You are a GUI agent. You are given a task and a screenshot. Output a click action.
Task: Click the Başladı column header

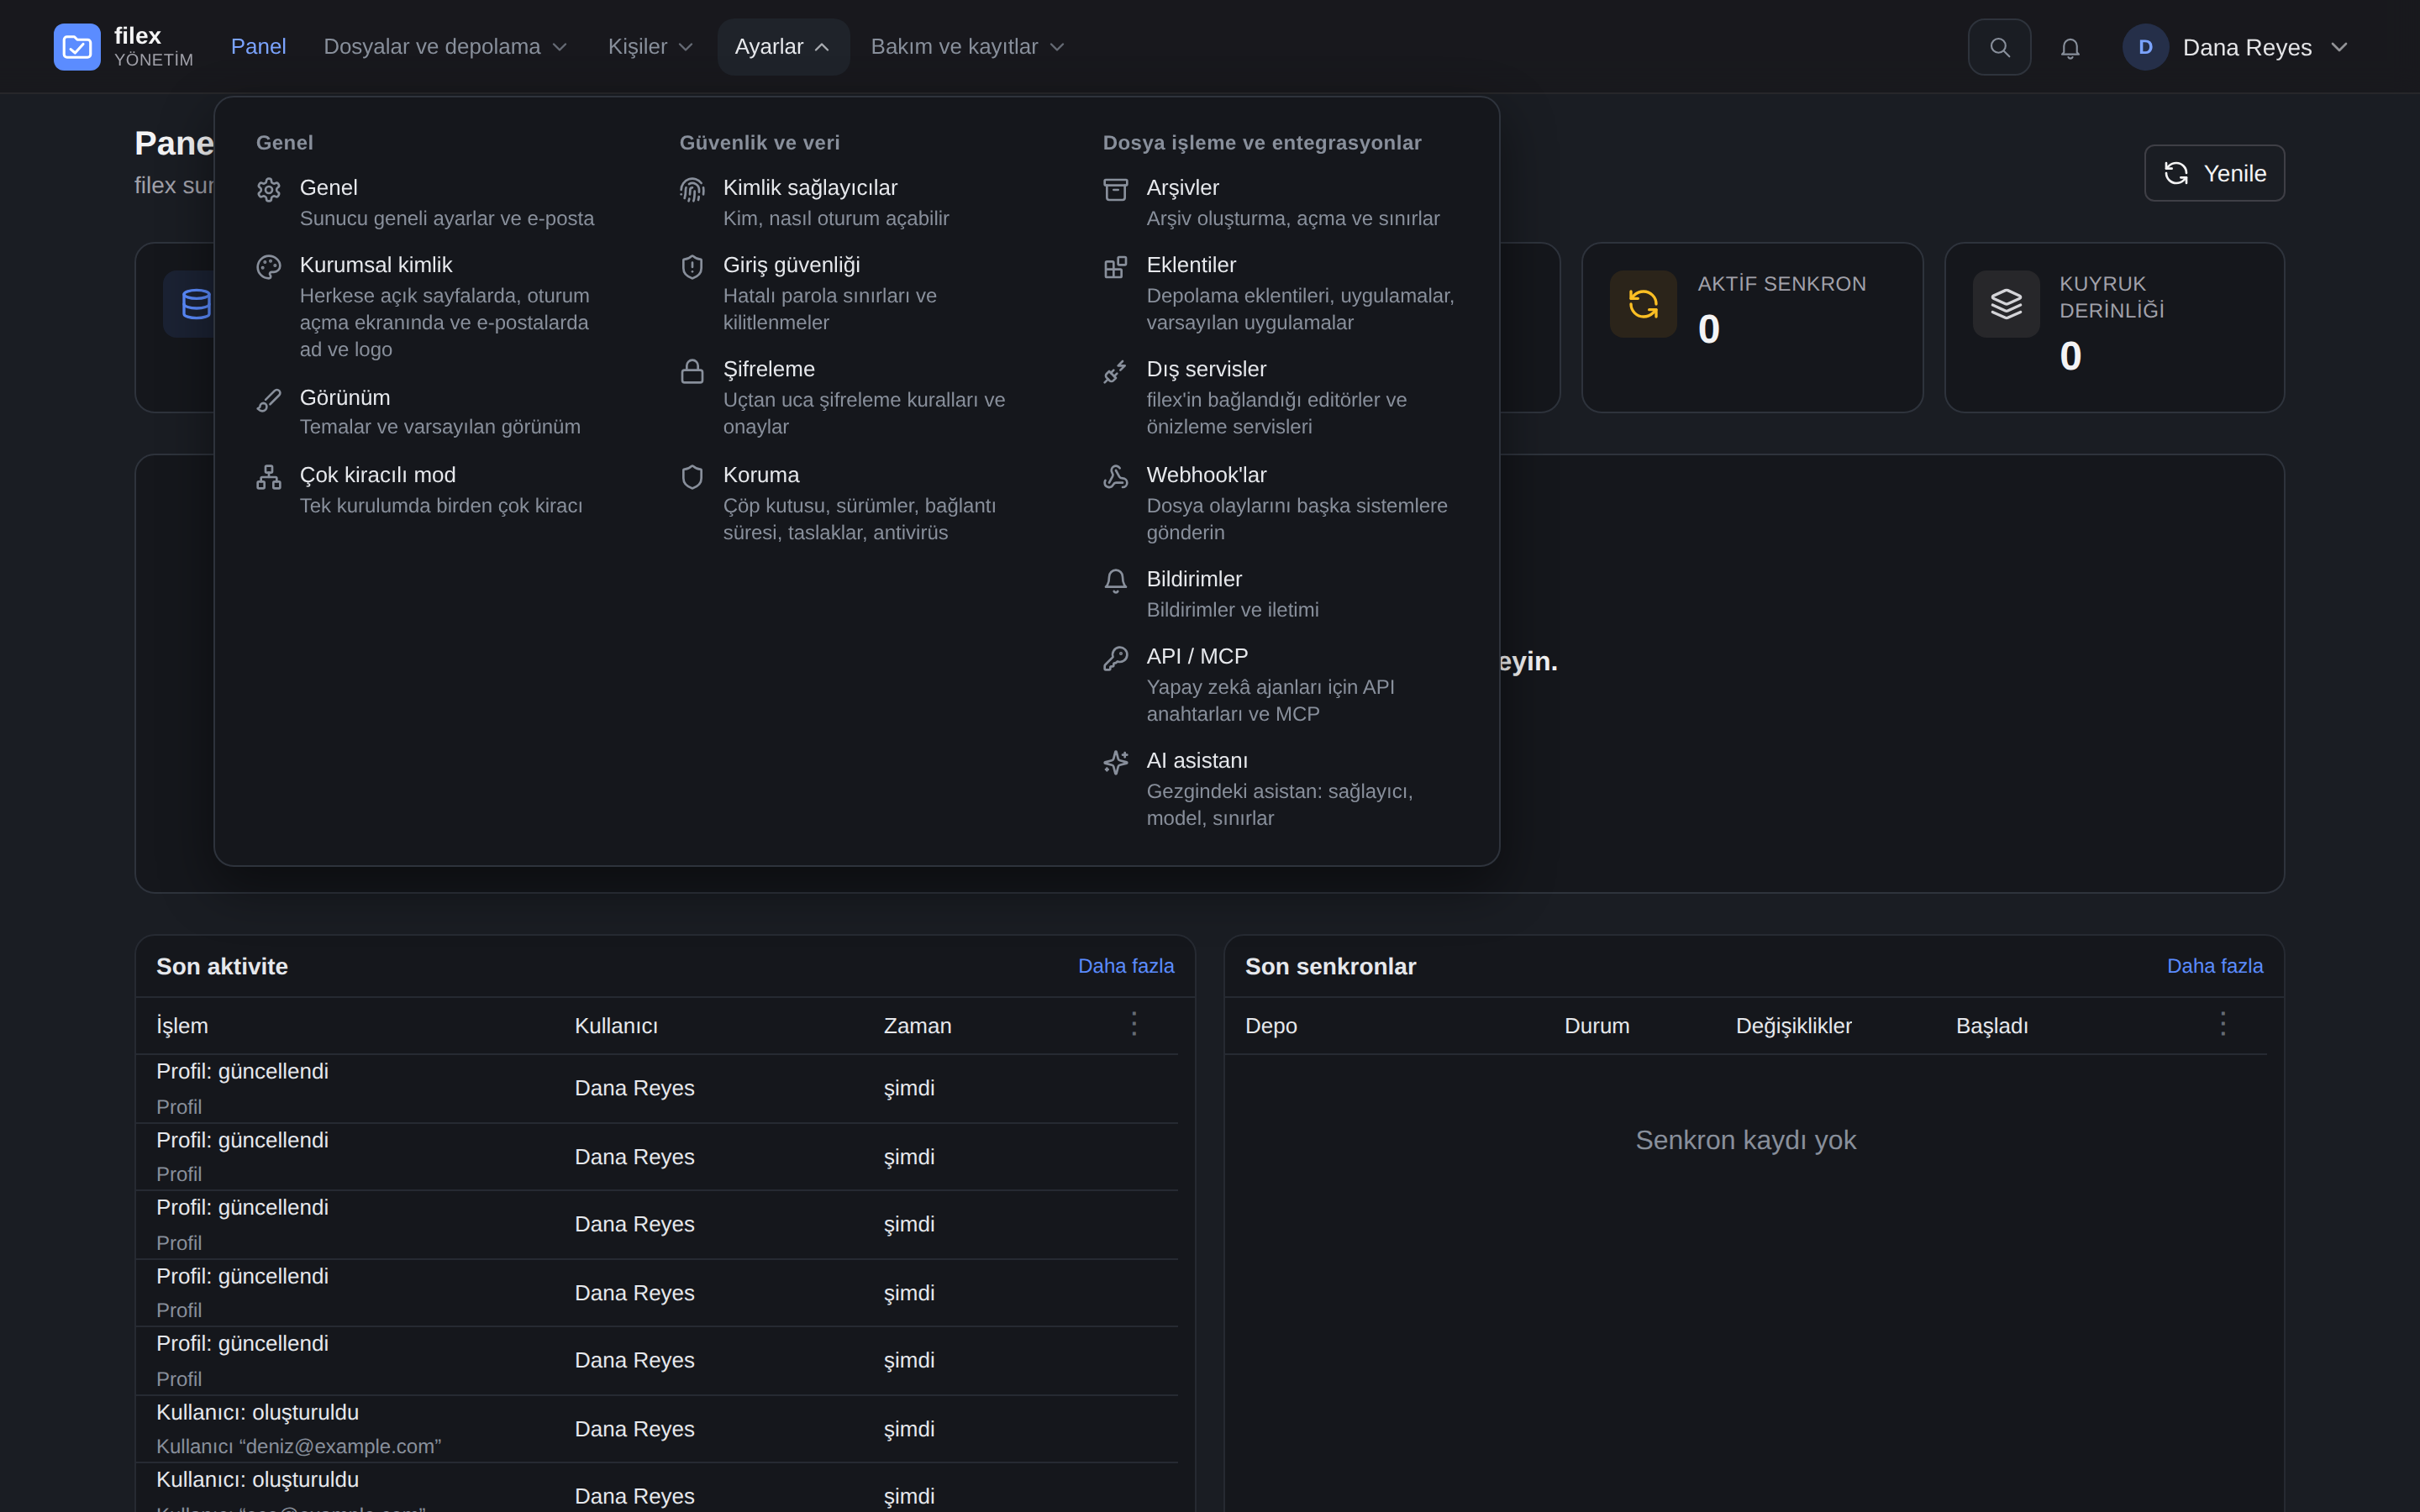(1991, 1026)
